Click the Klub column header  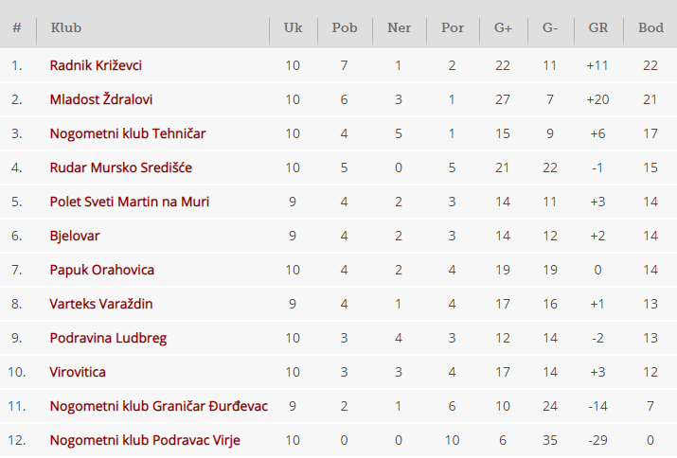(x=66, y=28)
